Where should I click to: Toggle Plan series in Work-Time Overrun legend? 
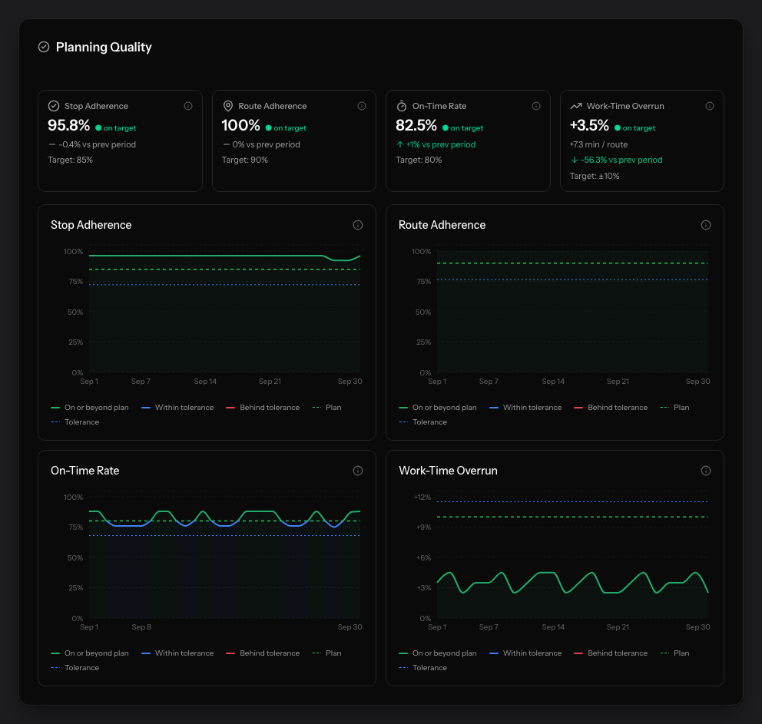674,653
